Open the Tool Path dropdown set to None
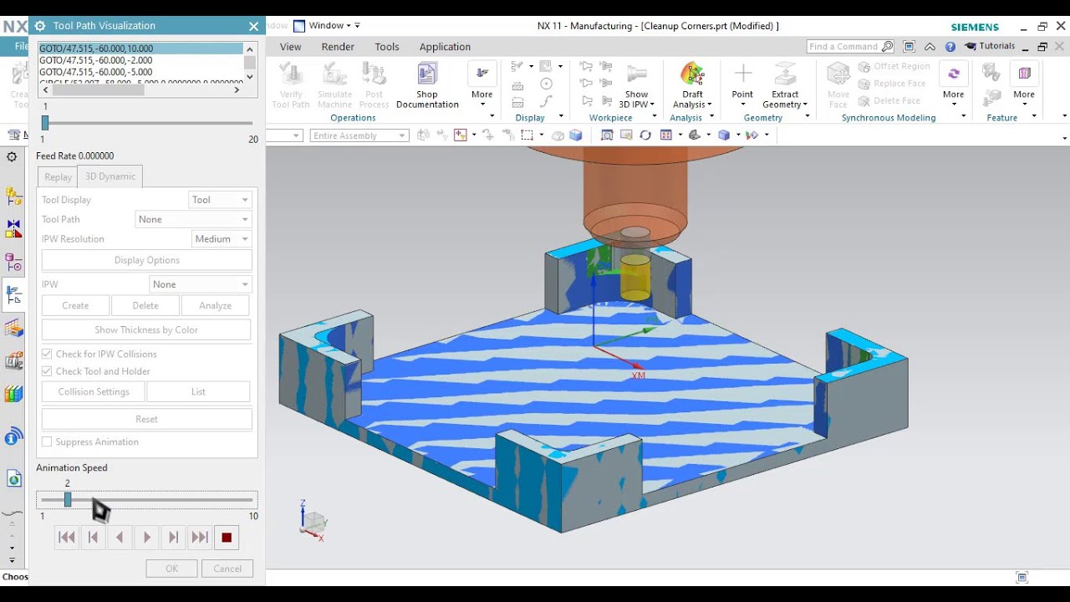Image resolution: width=1070 pixels, height=602 pixels. 193,219
